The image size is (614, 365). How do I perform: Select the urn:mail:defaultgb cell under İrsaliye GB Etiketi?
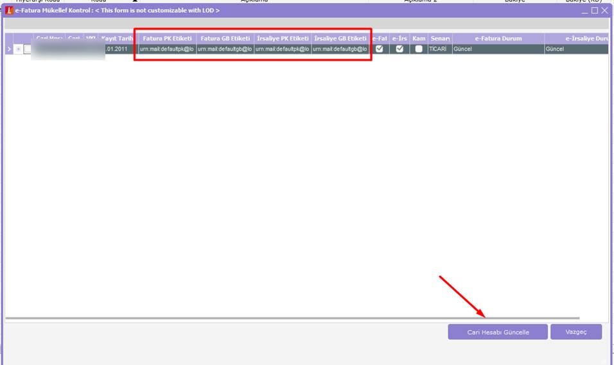pos(340,49)
